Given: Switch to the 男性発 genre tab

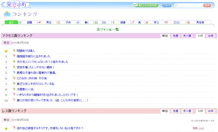Looking at the screenshot, I should click(x=199, y=22).
